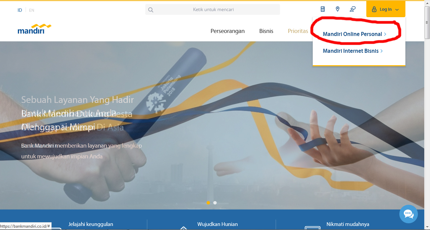Click the calculator icon in top bar
The image size is (430, 230).
click(322, 9)
